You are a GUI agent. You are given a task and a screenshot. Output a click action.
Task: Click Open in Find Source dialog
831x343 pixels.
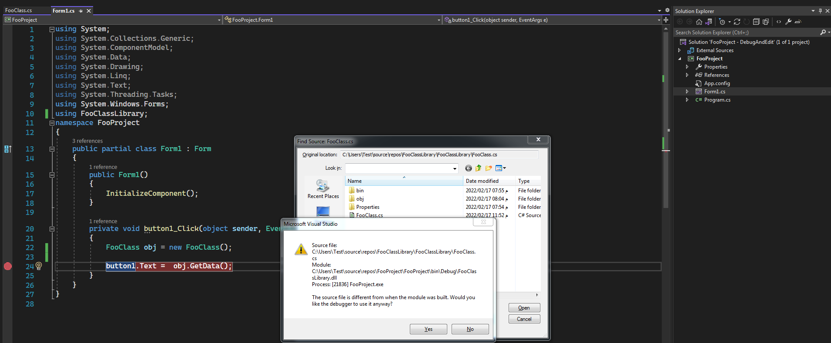click(524, 308)
